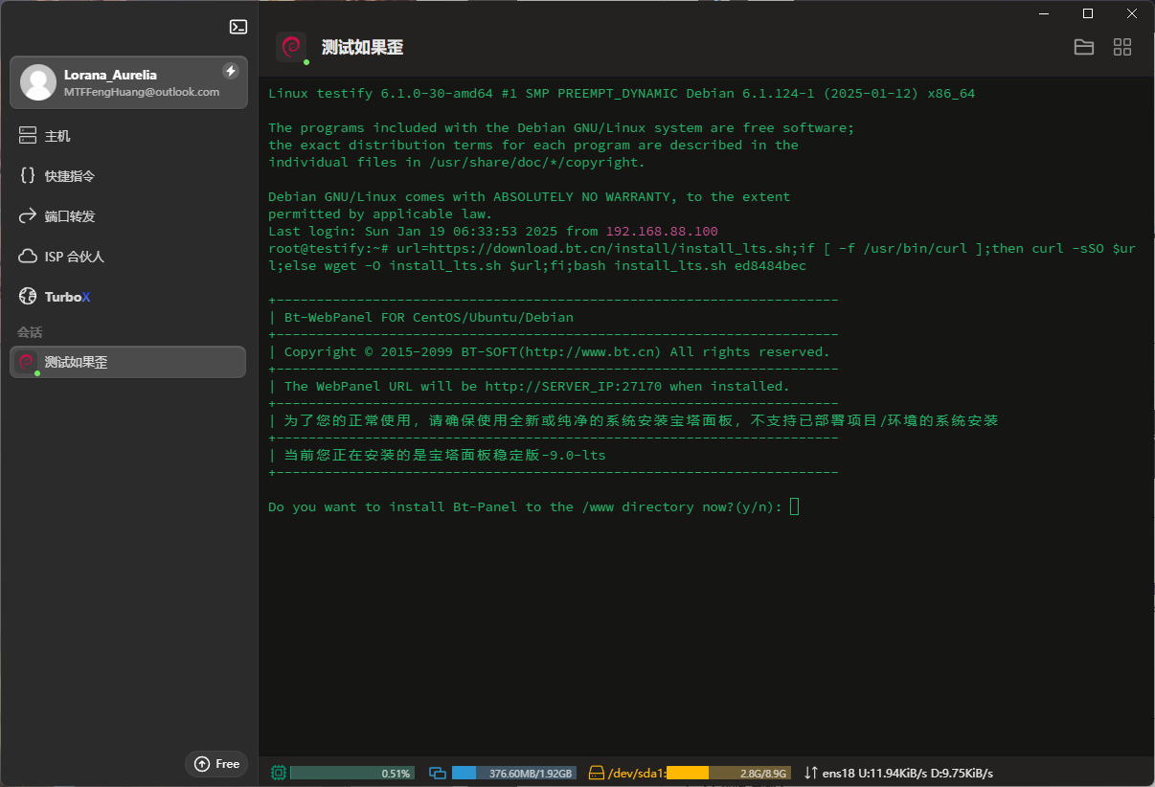This screenshot has width=1155, height=787.
Task: Click the memory icon in status bar
Action: pos(439,773)
